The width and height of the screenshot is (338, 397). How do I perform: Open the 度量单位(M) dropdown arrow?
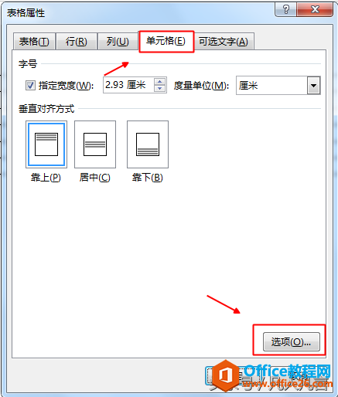[313, 86]
